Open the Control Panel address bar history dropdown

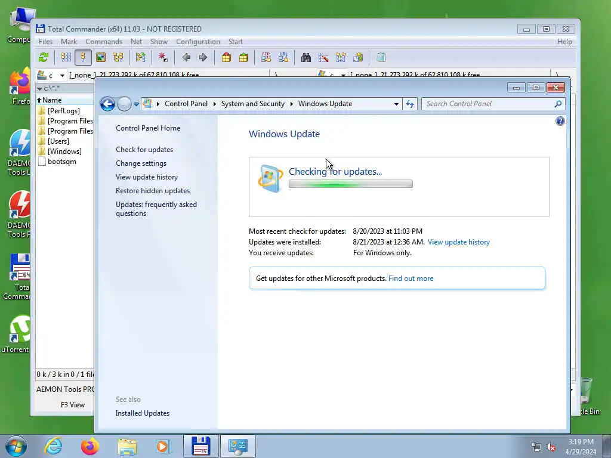click(396, 104)
